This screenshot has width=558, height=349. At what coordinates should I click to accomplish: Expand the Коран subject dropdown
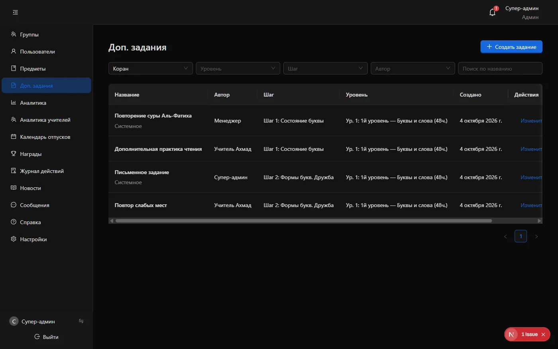(x=151, y=68)
